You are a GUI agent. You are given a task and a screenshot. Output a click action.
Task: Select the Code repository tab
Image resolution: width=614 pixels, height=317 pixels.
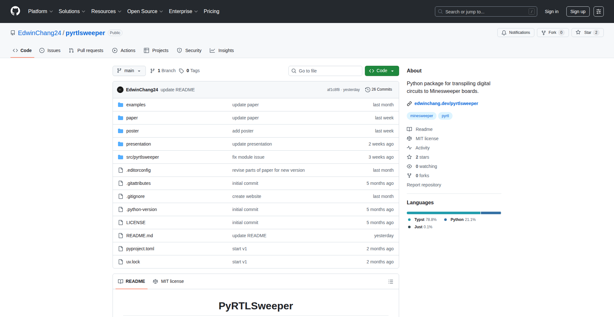click(x=22, y=50)
